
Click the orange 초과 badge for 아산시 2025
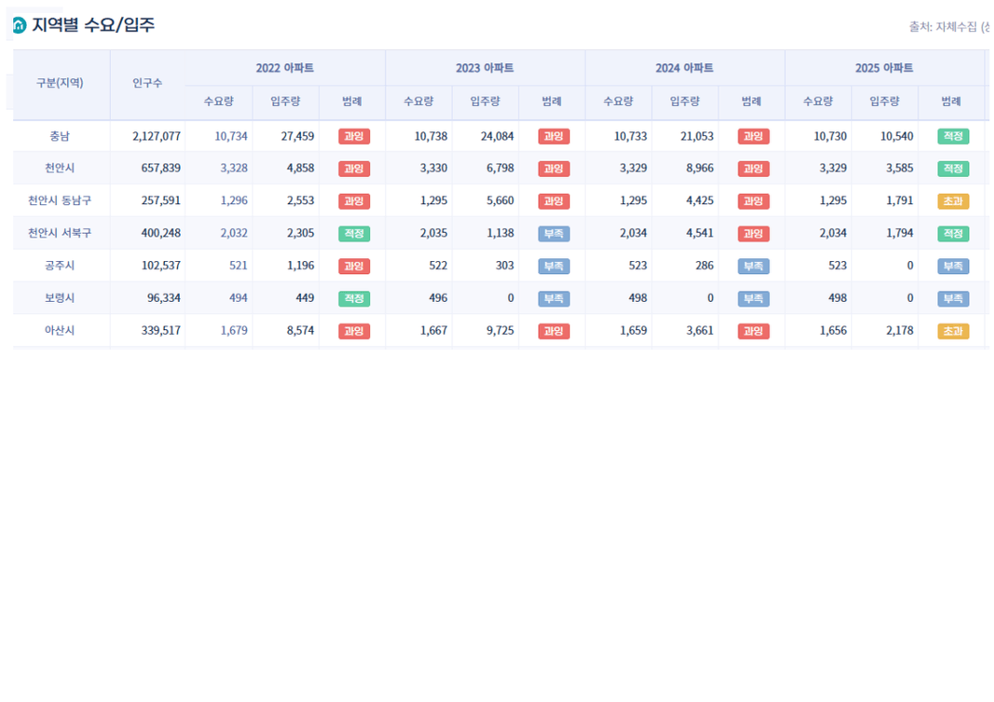tap(953, 331)
